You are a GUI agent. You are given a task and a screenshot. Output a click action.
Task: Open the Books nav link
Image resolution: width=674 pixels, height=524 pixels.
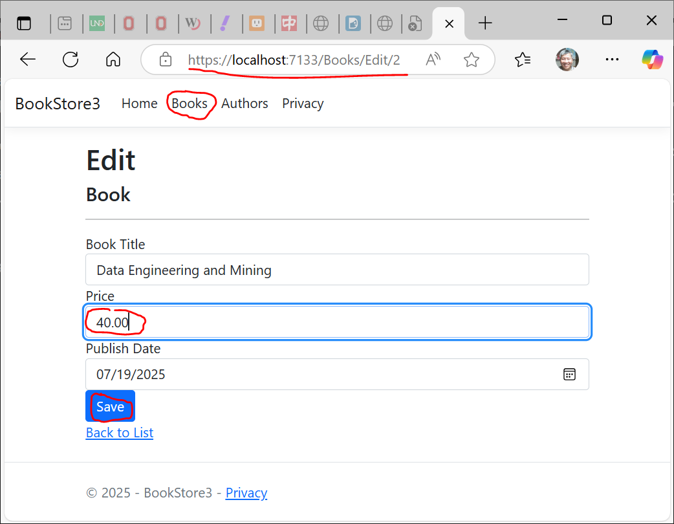pos(190,103)
